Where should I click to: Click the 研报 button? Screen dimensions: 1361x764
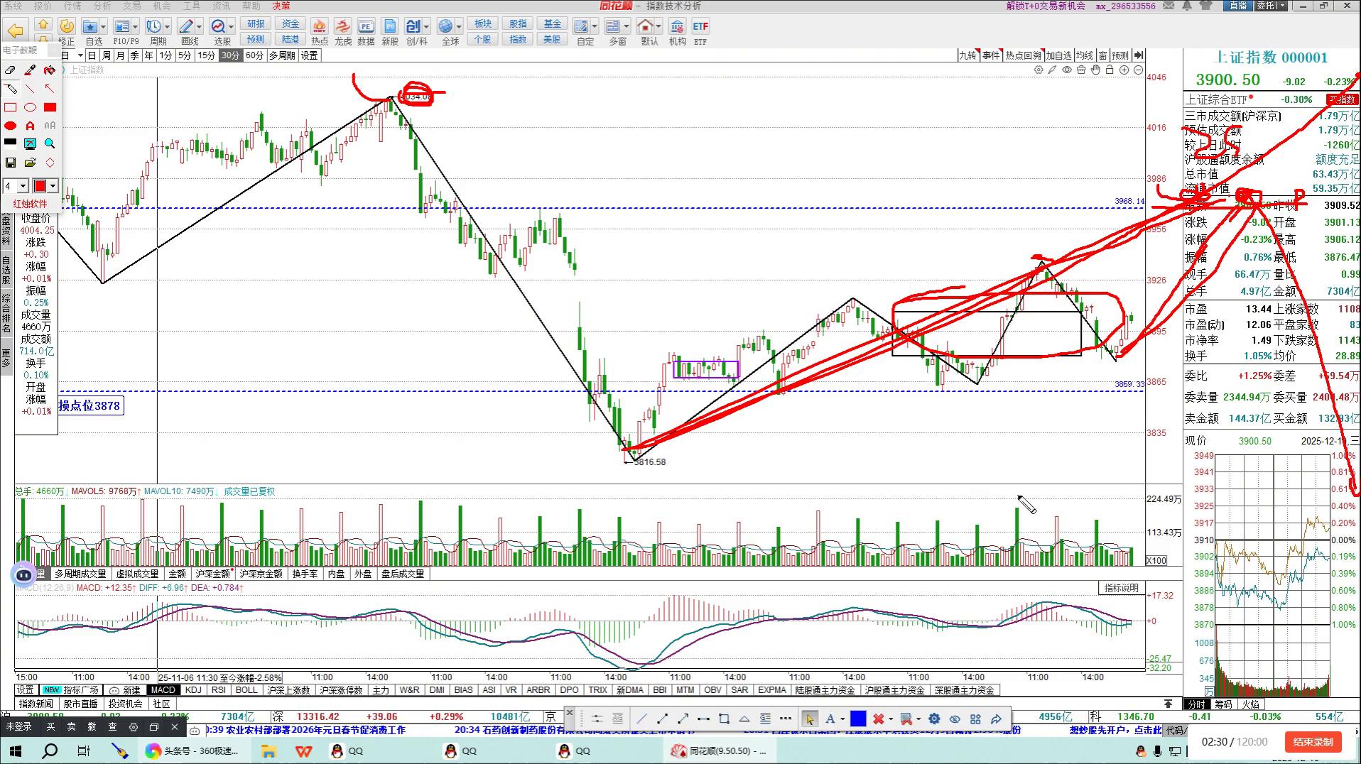pyautogui.click(x=256, y=24)
